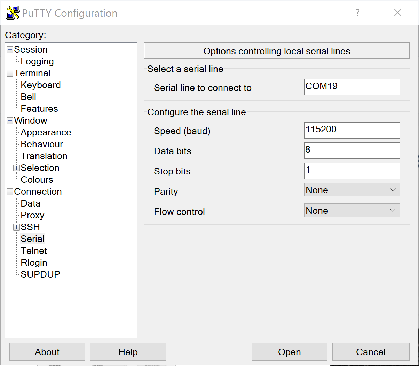Click 'Serial line to connect to' label
The width and height of the screenshot is (419, 366).
click(x=203, y=88)
